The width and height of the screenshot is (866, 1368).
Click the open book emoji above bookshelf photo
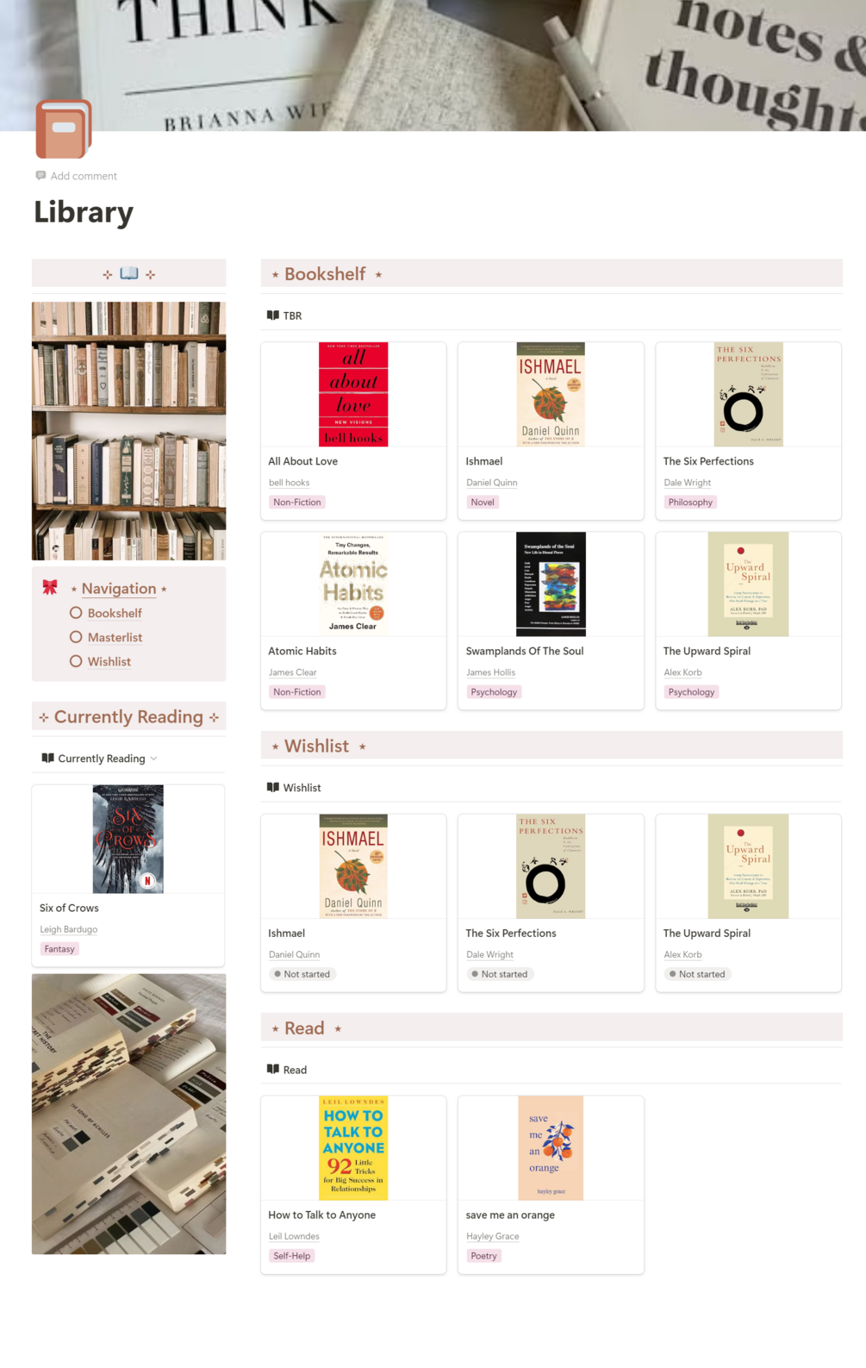point(129,273)
